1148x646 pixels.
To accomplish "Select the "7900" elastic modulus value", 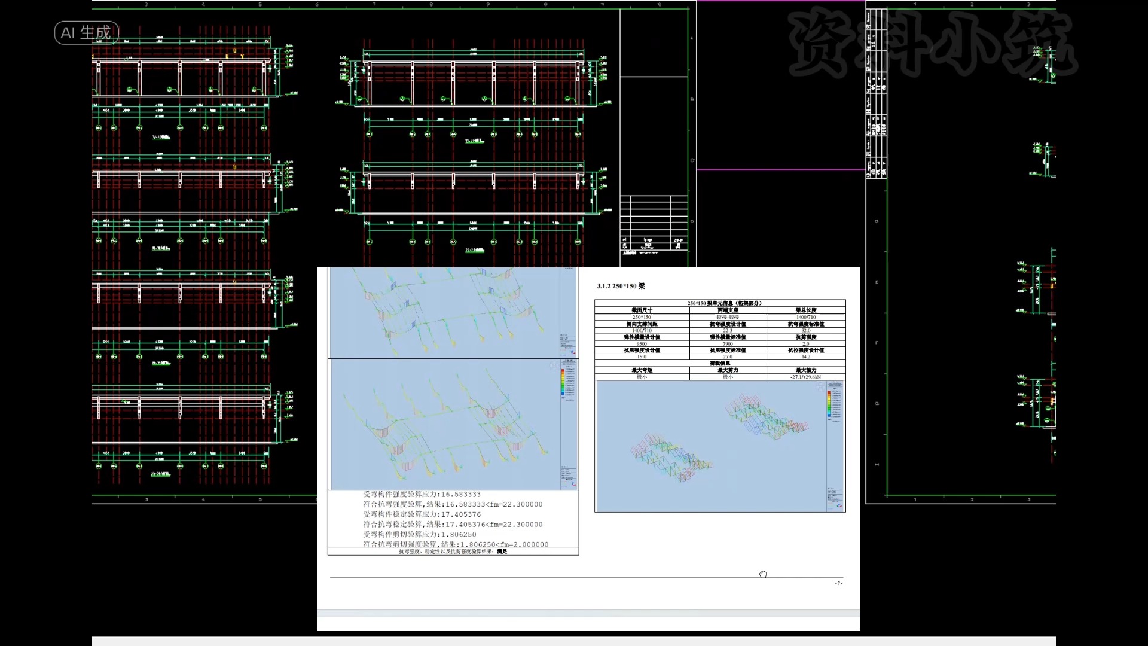I will pos(728,344).
